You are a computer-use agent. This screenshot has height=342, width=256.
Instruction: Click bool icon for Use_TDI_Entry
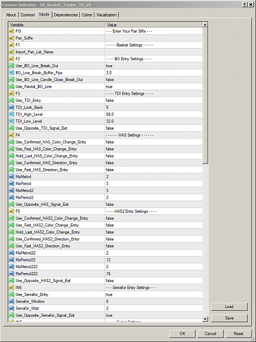12,101
